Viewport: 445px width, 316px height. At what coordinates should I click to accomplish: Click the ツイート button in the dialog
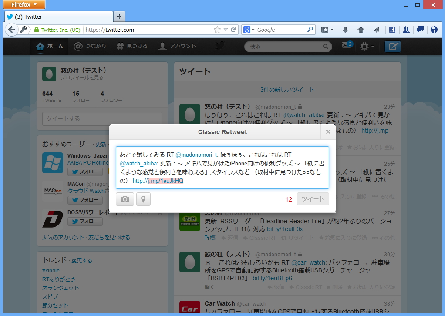point(313,199)
